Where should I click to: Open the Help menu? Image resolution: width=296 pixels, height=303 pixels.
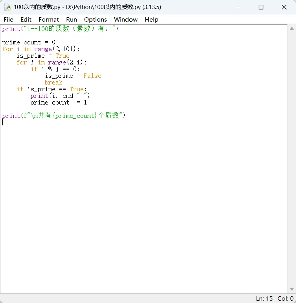(x=151, y=20)
